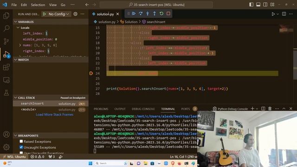The height and width of the screenshot is (167, 297).
Task: Kill terminal with trash icon
Action: click(x=270, y=109)
